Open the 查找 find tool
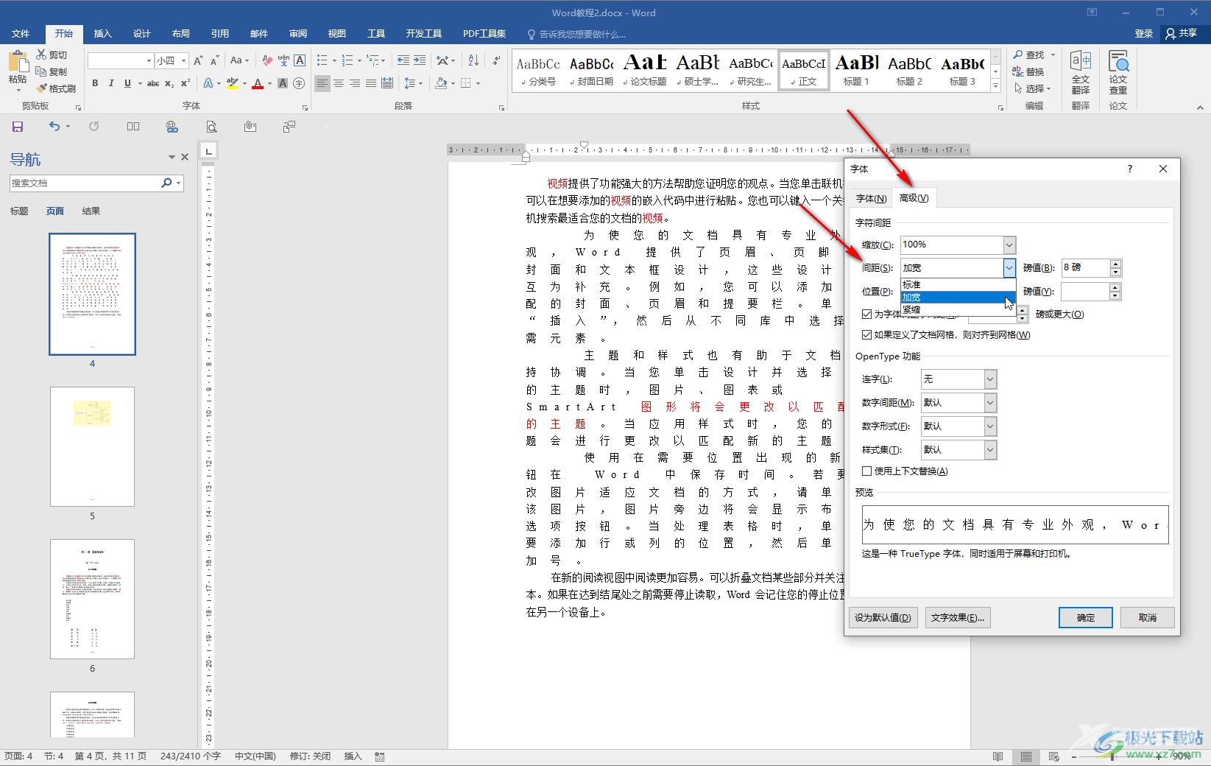Image resolution: width=1211 pixels, height=766 pixels. [1029, 55]
